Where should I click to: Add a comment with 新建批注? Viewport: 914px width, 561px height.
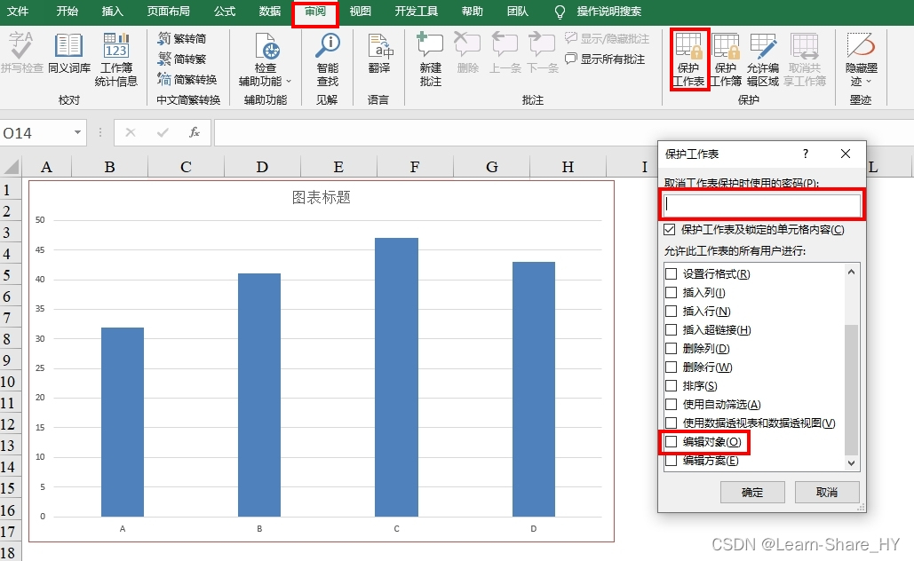tap(430, 59)
